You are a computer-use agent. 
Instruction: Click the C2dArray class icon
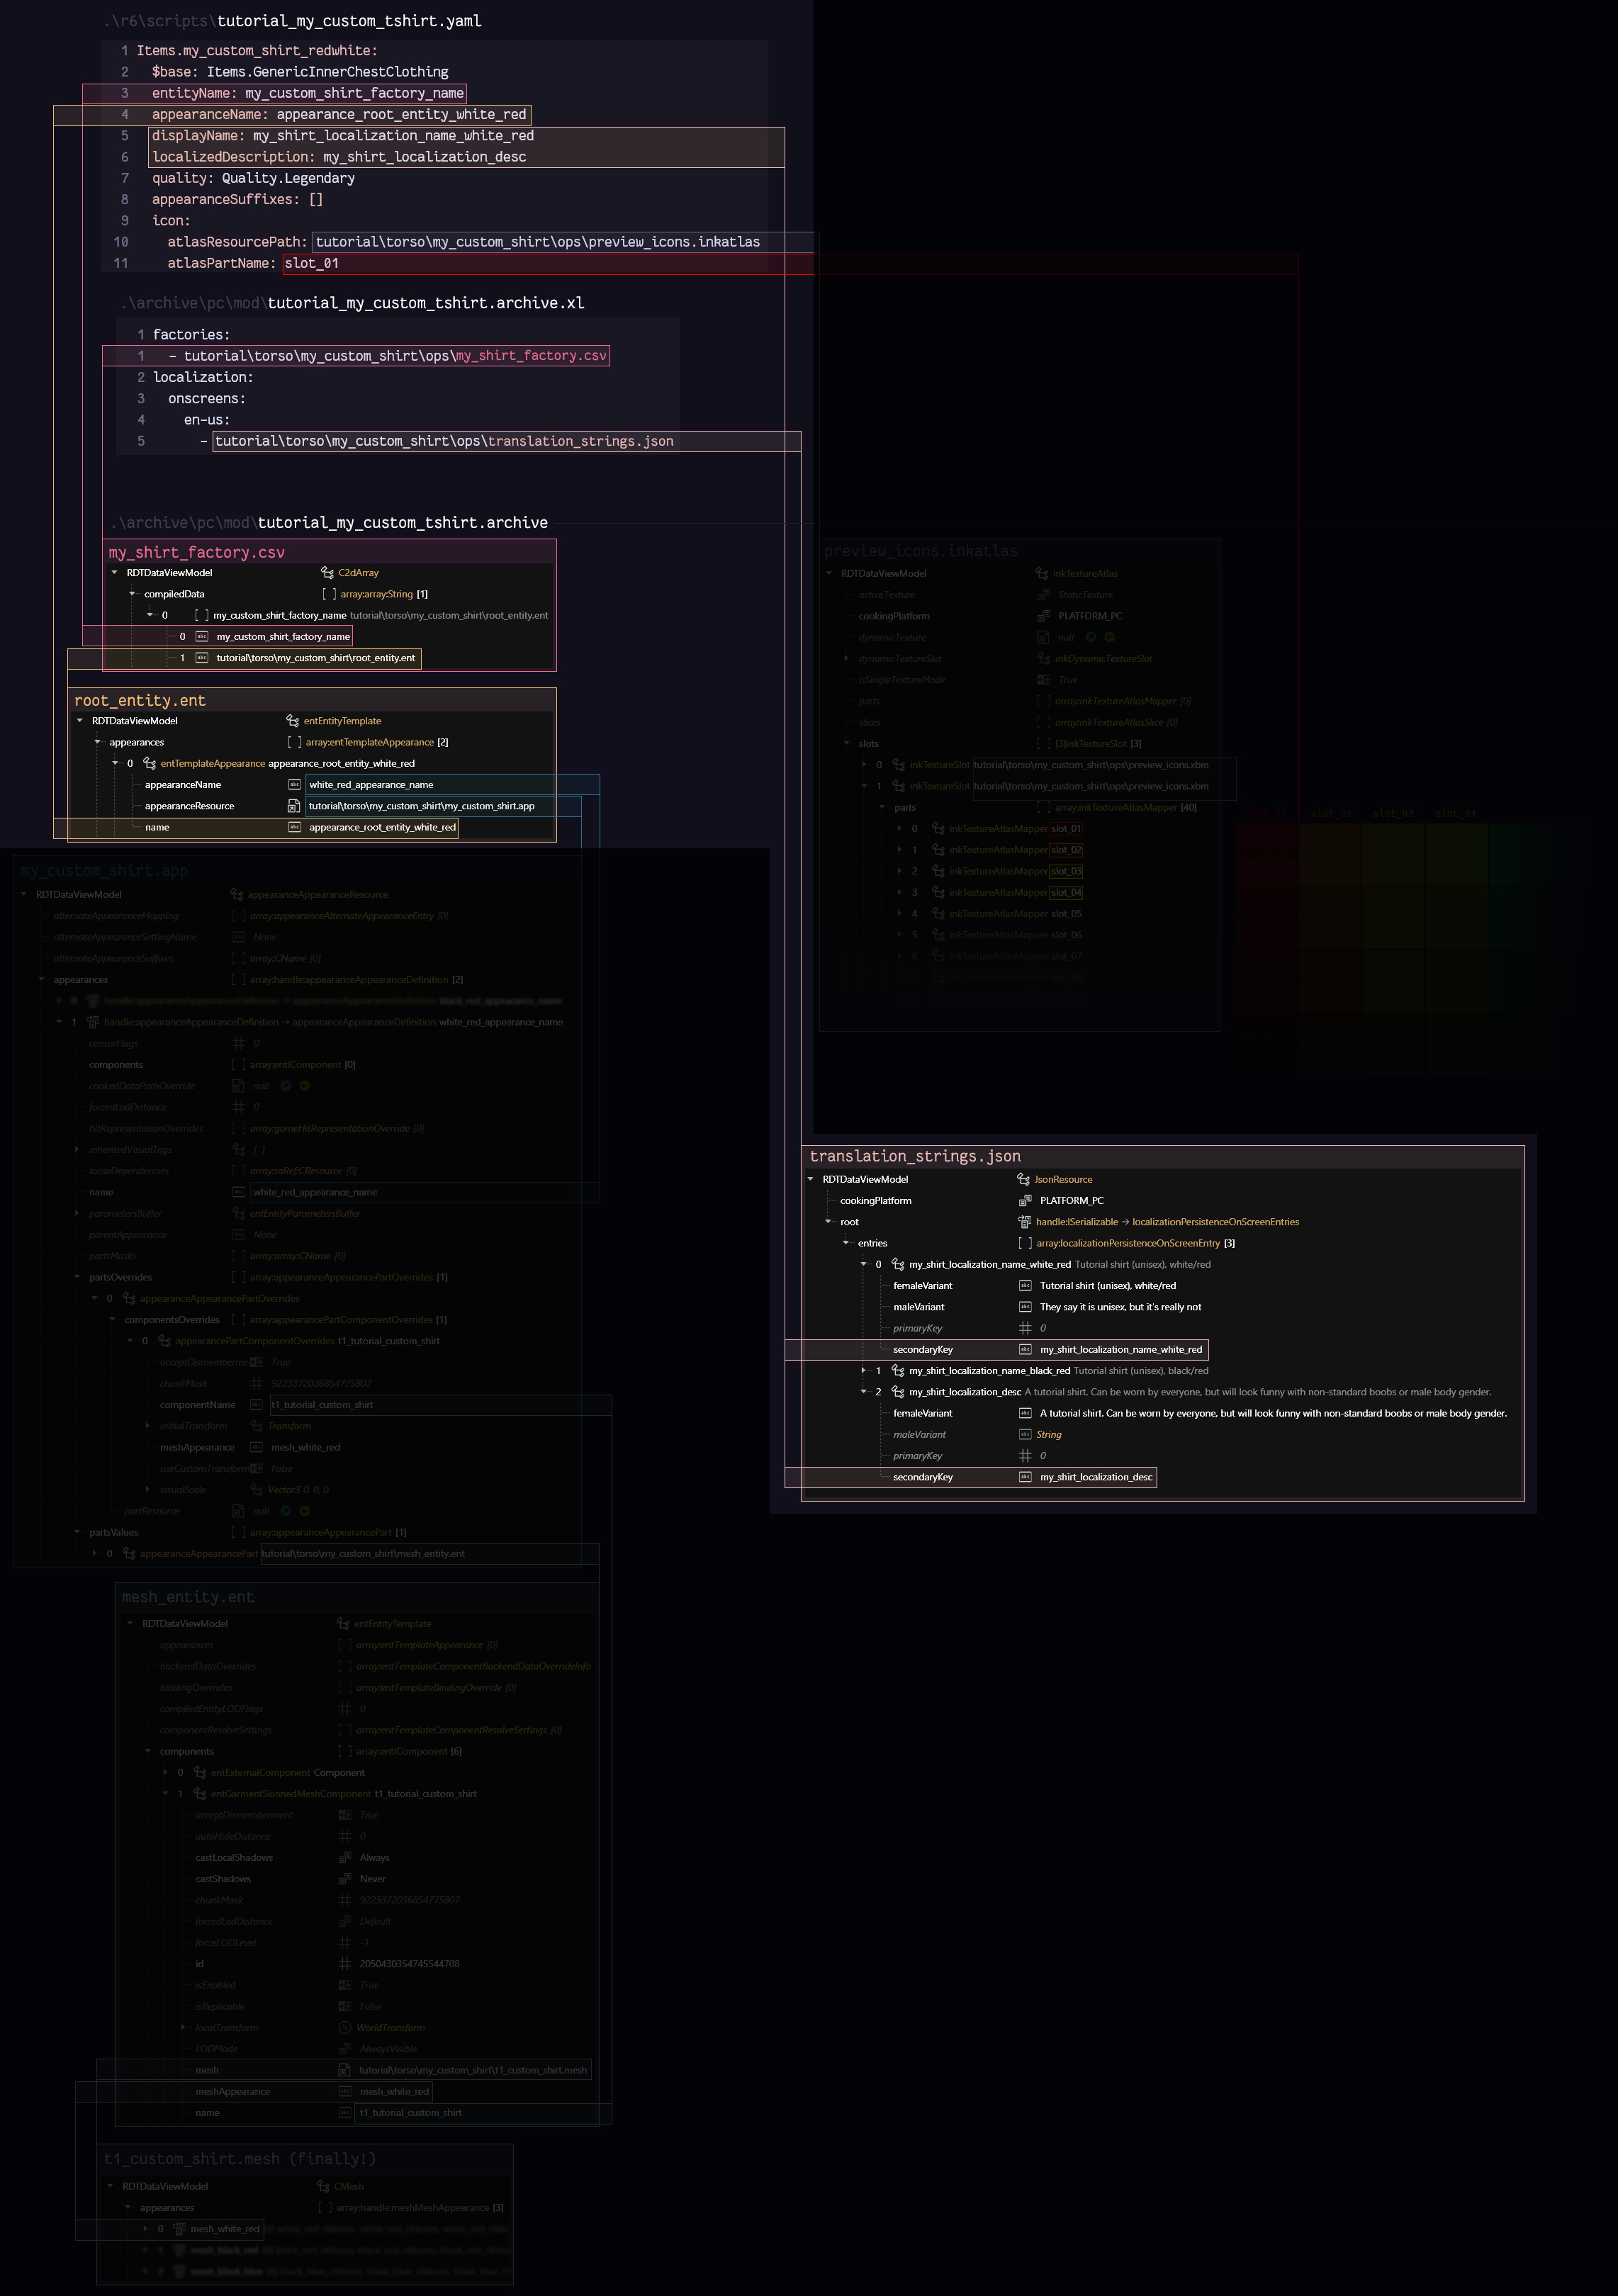[327, 573]
